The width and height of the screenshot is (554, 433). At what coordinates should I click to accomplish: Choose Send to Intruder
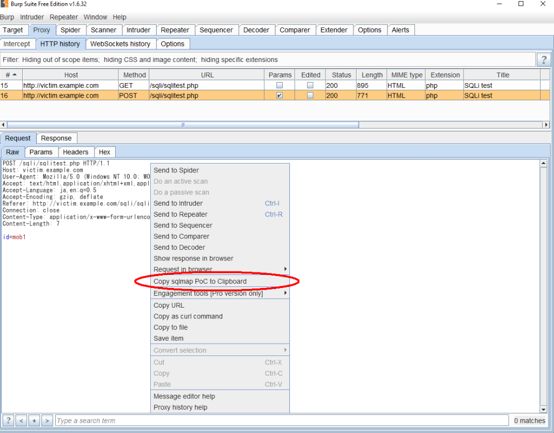tap(220, 203)
